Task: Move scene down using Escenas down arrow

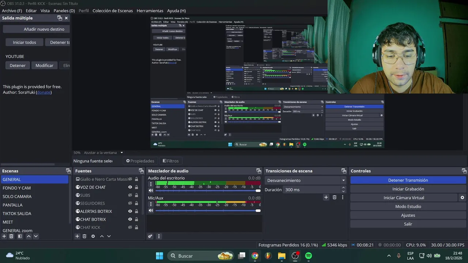Action: click(x=36, y=236)
